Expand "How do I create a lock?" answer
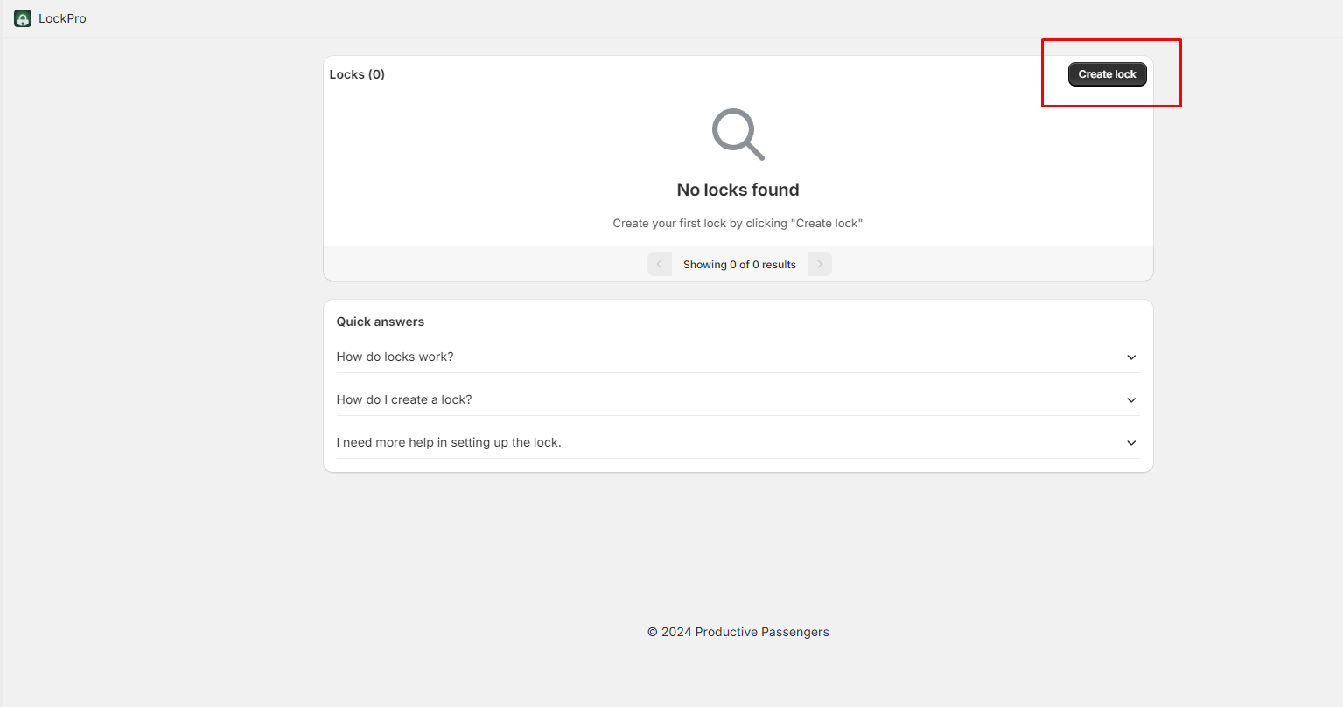Screen dimensions: 1343x707 coord(404,399)
